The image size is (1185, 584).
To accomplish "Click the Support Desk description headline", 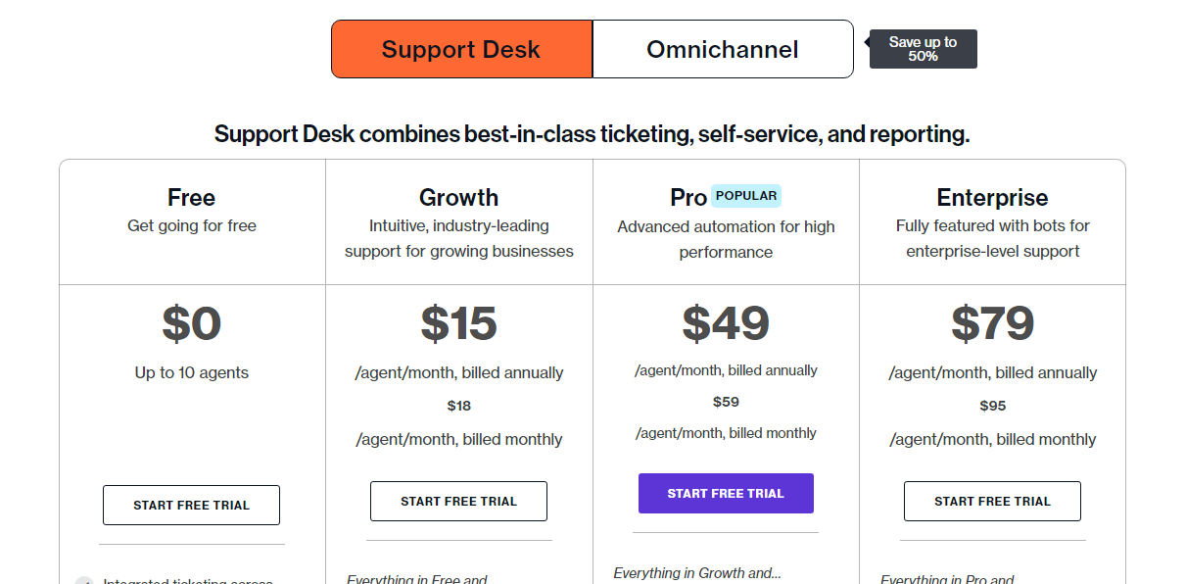I will click(x=592, y=133).
